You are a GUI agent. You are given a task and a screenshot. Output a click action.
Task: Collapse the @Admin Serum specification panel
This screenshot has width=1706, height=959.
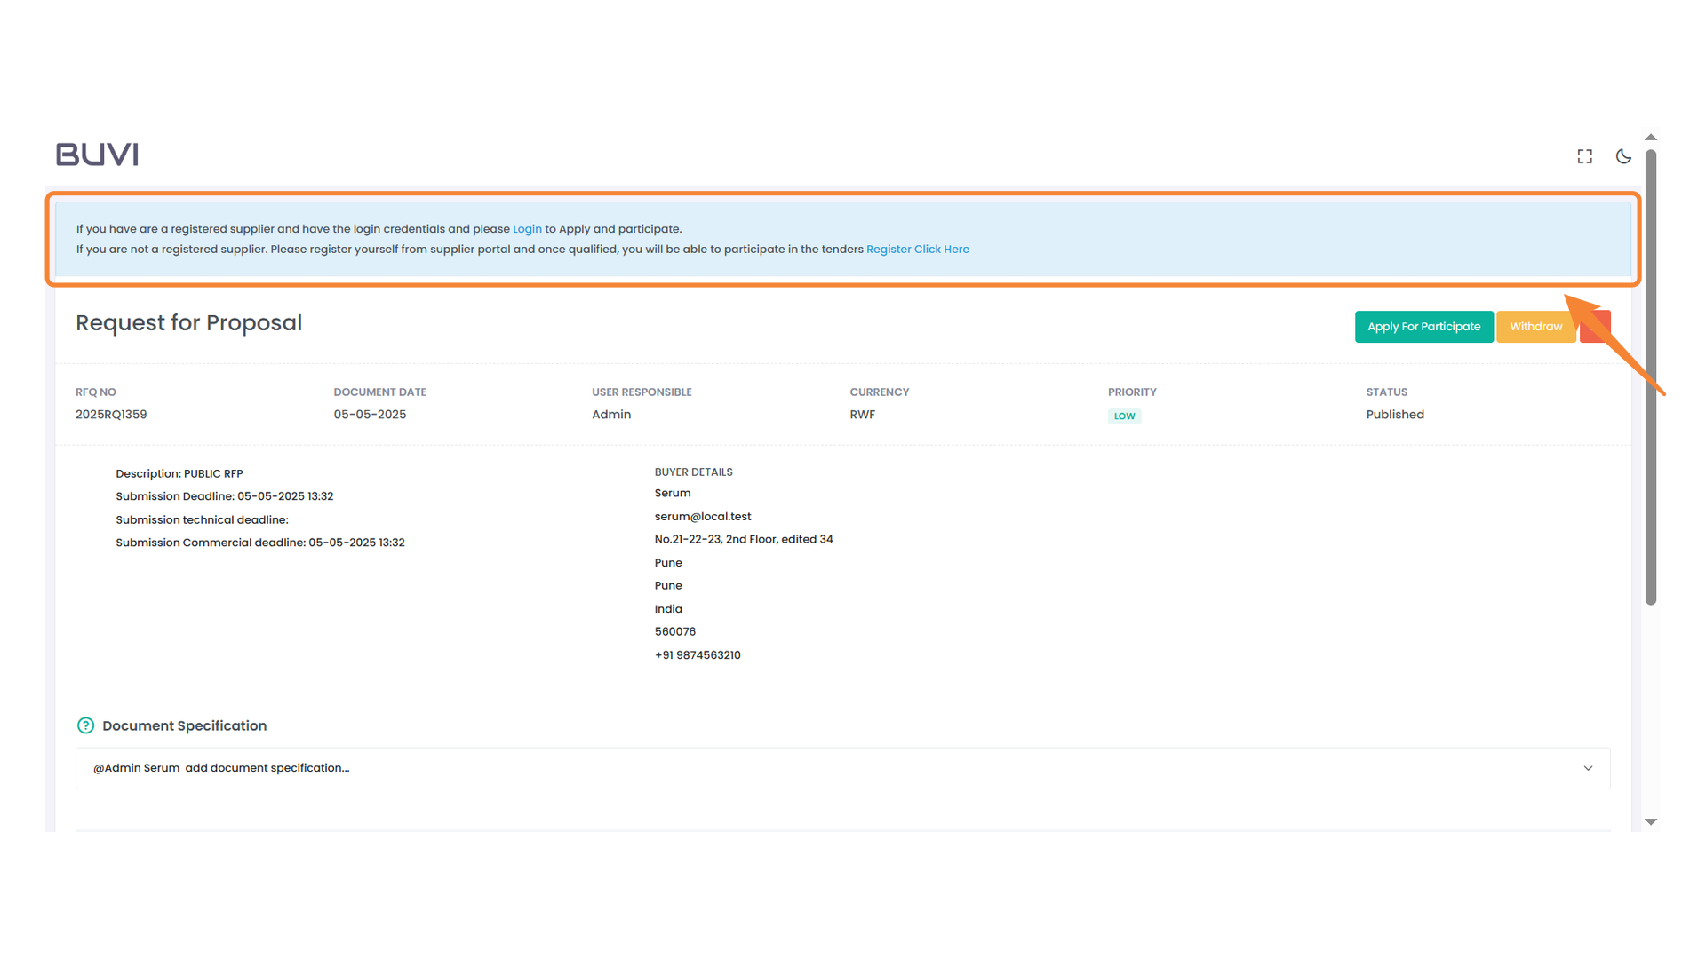point(1588,768)
